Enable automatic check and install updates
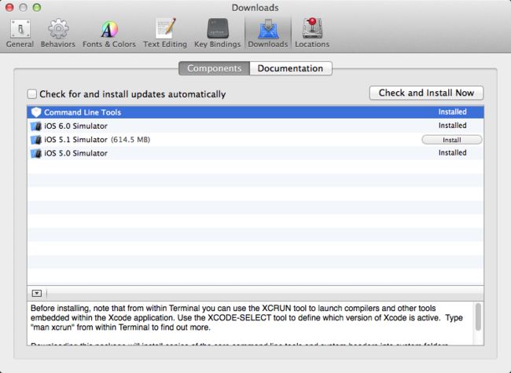This screenshot has width=511, height=373. [32, 94]
